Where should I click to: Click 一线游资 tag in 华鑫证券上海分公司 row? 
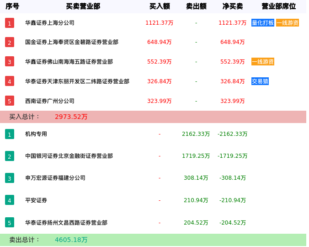(x=288, y=23)
